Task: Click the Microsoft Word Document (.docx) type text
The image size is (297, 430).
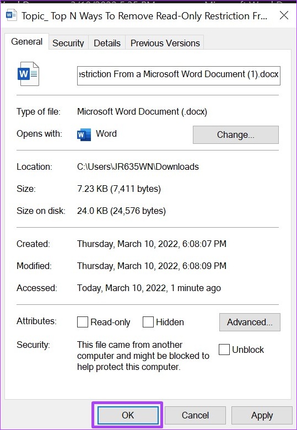Action: click(142, 111)
